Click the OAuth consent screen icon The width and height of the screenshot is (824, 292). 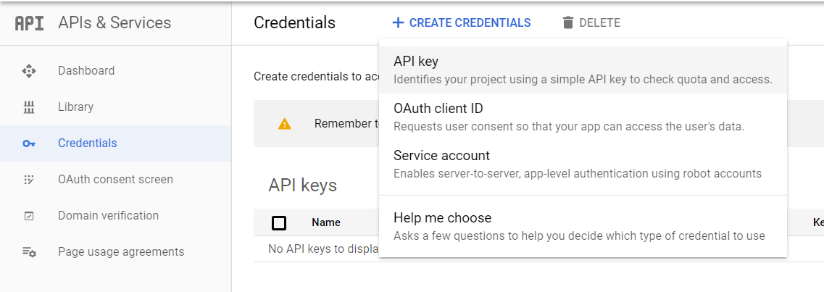(x=29, y=180)
